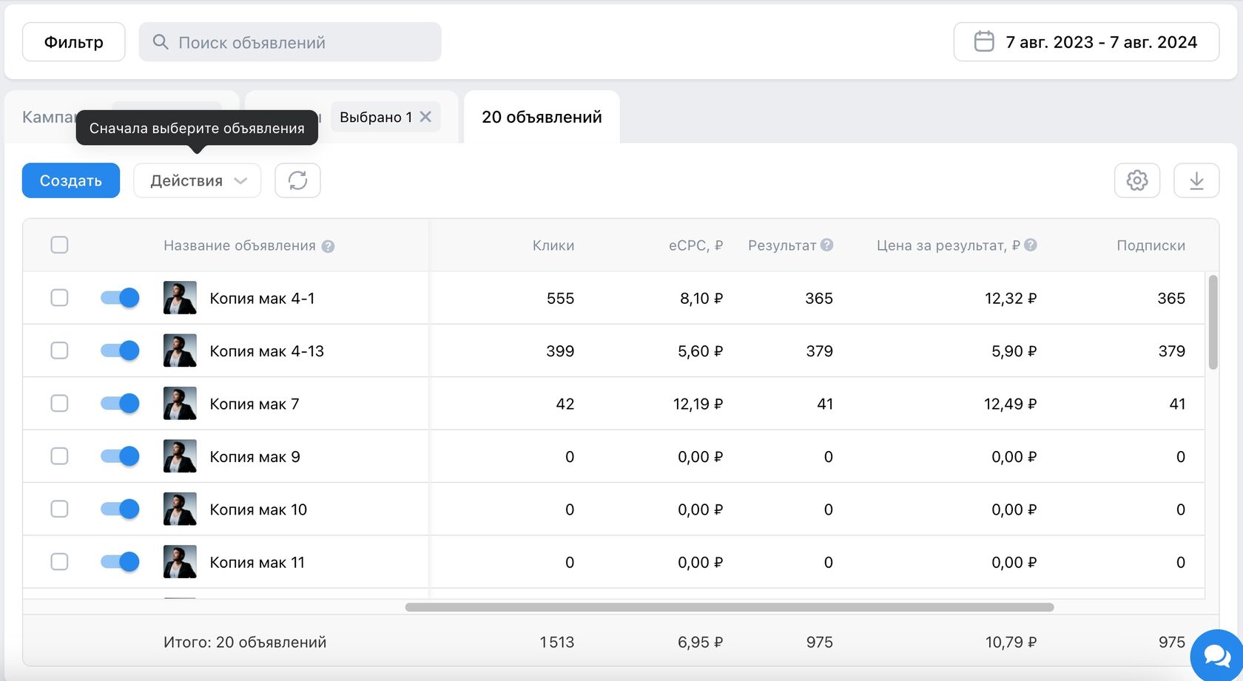
Task: Click the 12,49 ₽ price cell
Action: click(x=1010, y=404)
